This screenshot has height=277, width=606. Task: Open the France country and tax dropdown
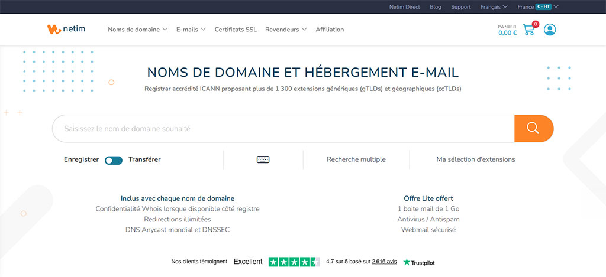[538, 7]
